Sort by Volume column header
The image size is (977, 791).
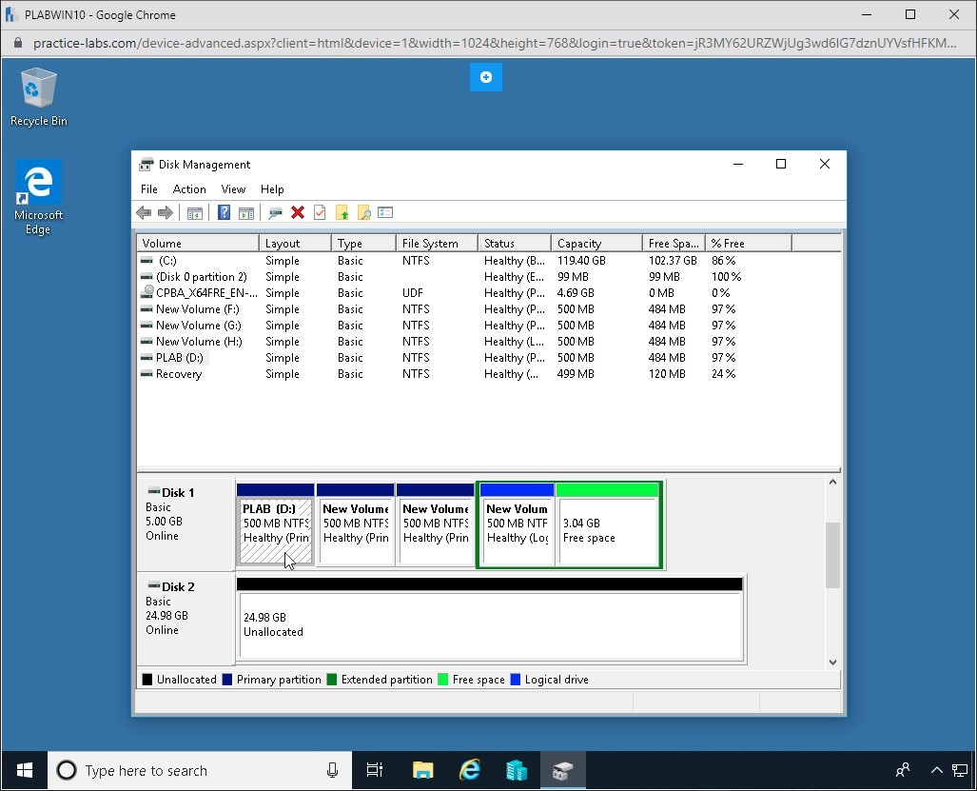[198, 244]
